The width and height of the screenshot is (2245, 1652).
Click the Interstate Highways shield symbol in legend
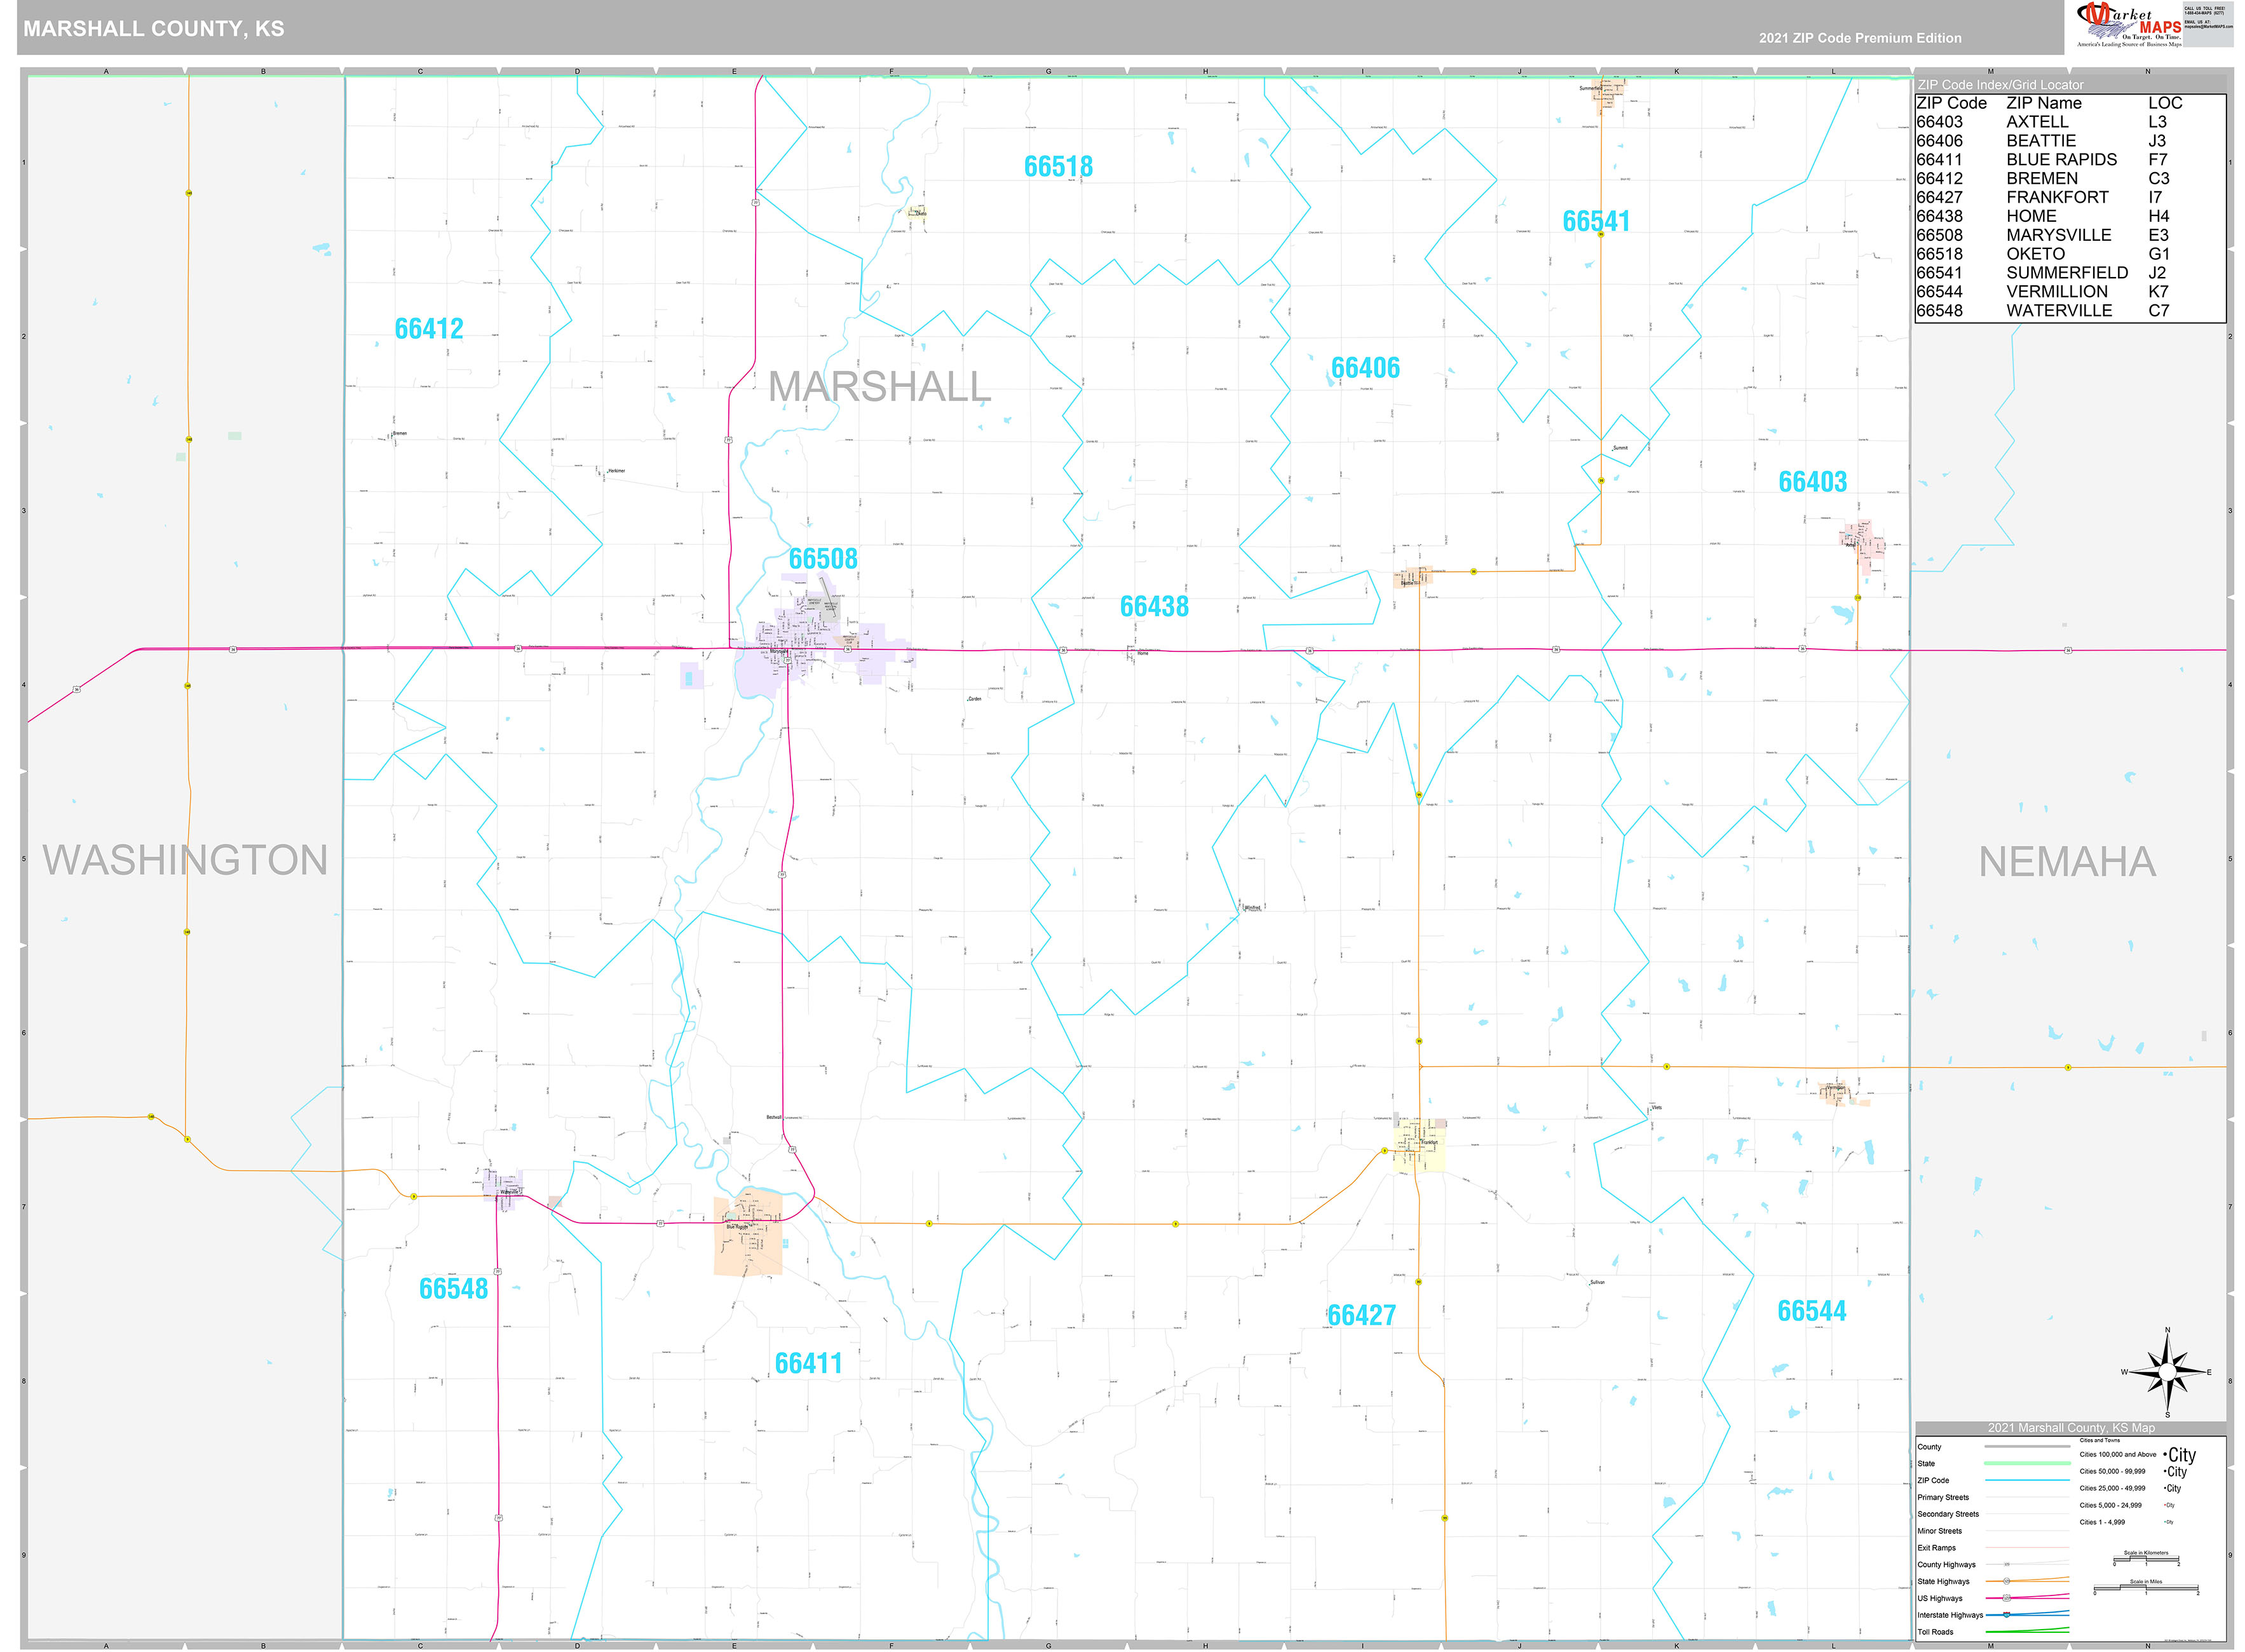tap(2007, 1615)
